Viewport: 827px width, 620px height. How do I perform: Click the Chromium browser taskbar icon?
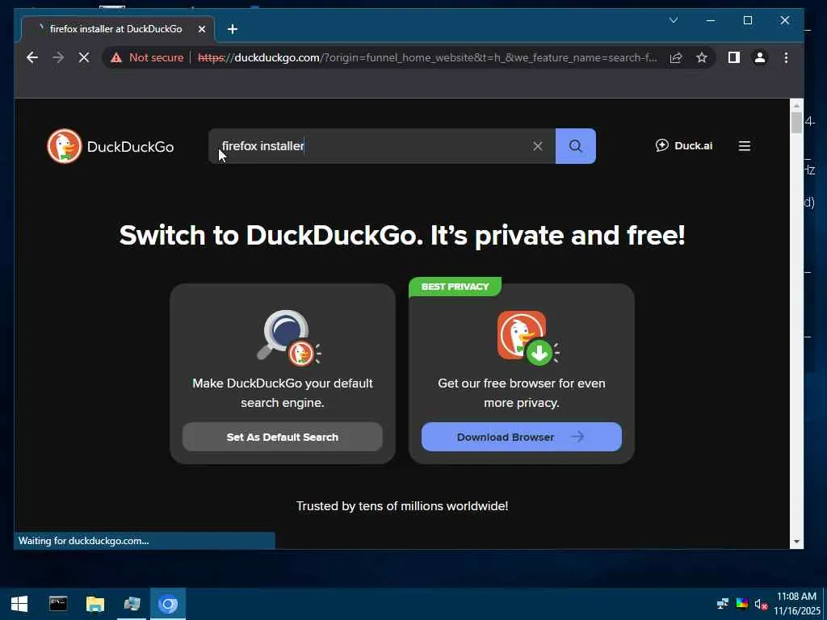[x=168, y=604]
